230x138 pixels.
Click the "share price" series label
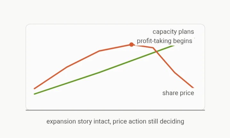[178, 93]
